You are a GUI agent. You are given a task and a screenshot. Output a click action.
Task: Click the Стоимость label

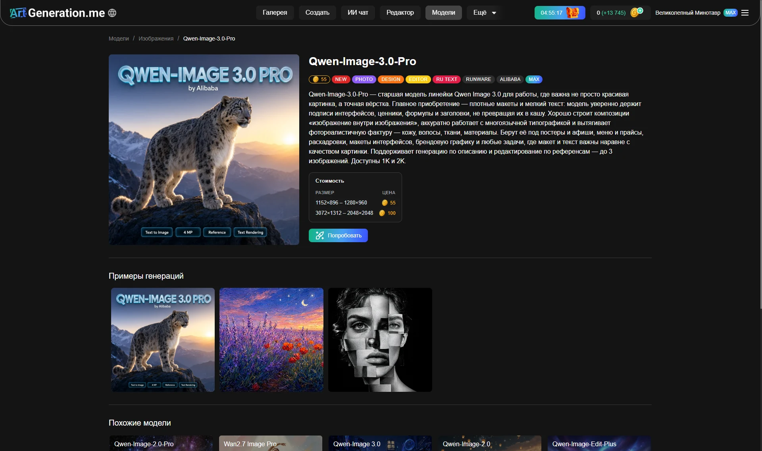pos(330,181)
